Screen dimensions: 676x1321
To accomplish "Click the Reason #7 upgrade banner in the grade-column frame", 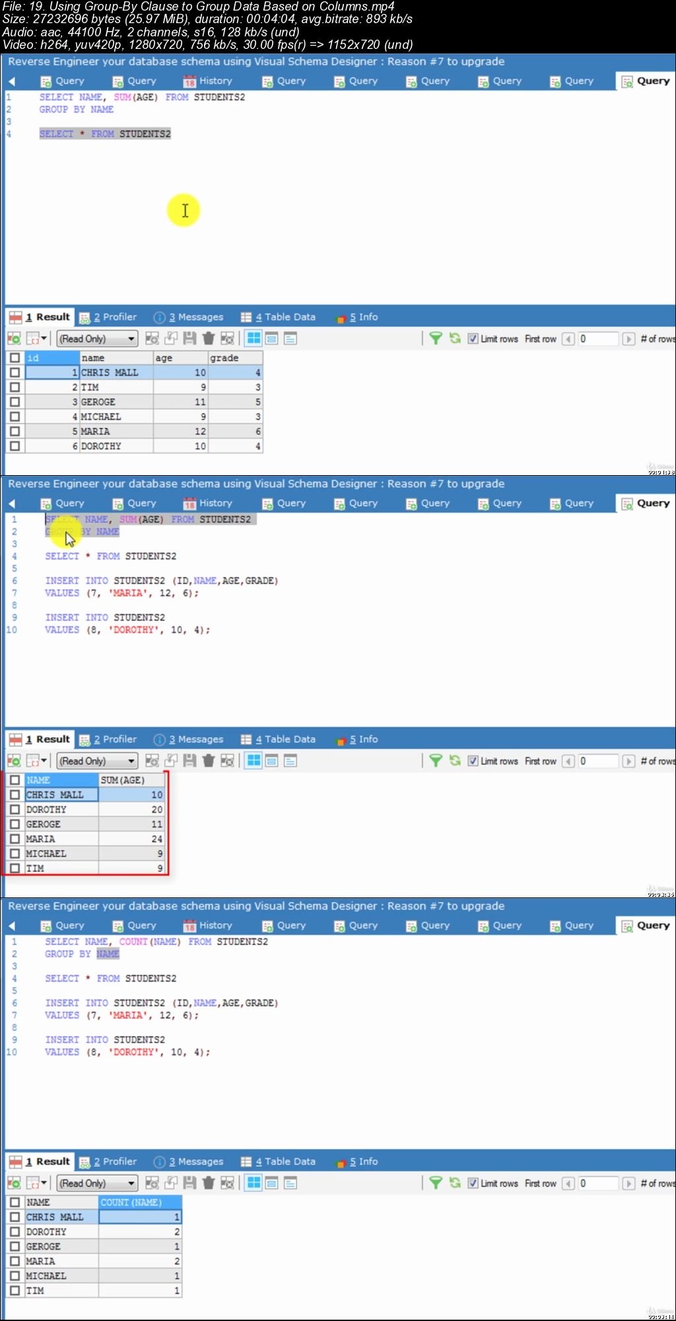I will (x=256, y=61).
